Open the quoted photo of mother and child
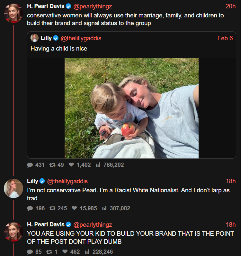The image size is (241, 256). (131, 108)
